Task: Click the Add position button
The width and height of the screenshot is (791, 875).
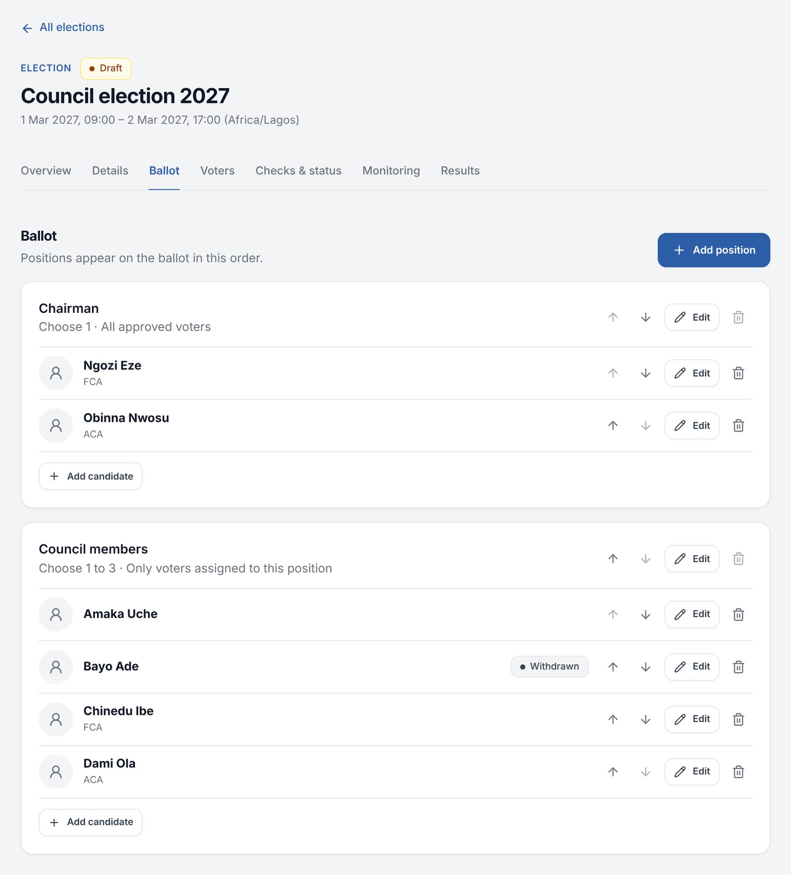Action: [x=714, y=250]
